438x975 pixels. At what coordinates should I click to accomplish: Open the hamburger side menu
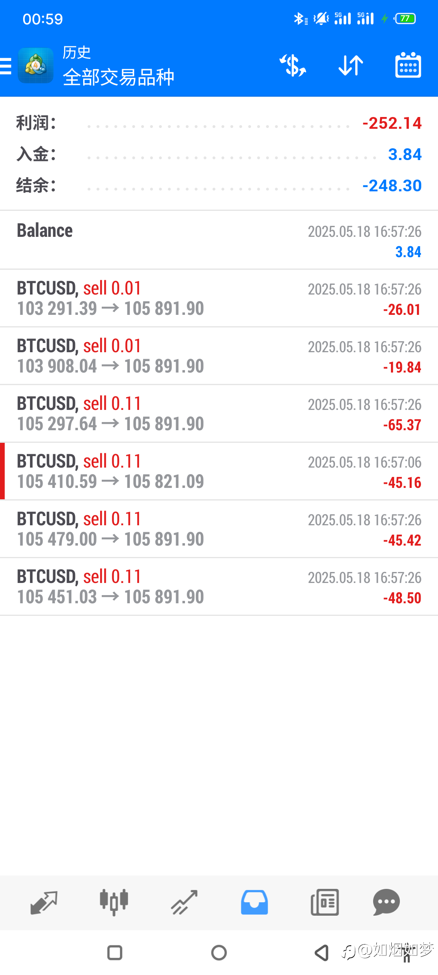point(6,66)
